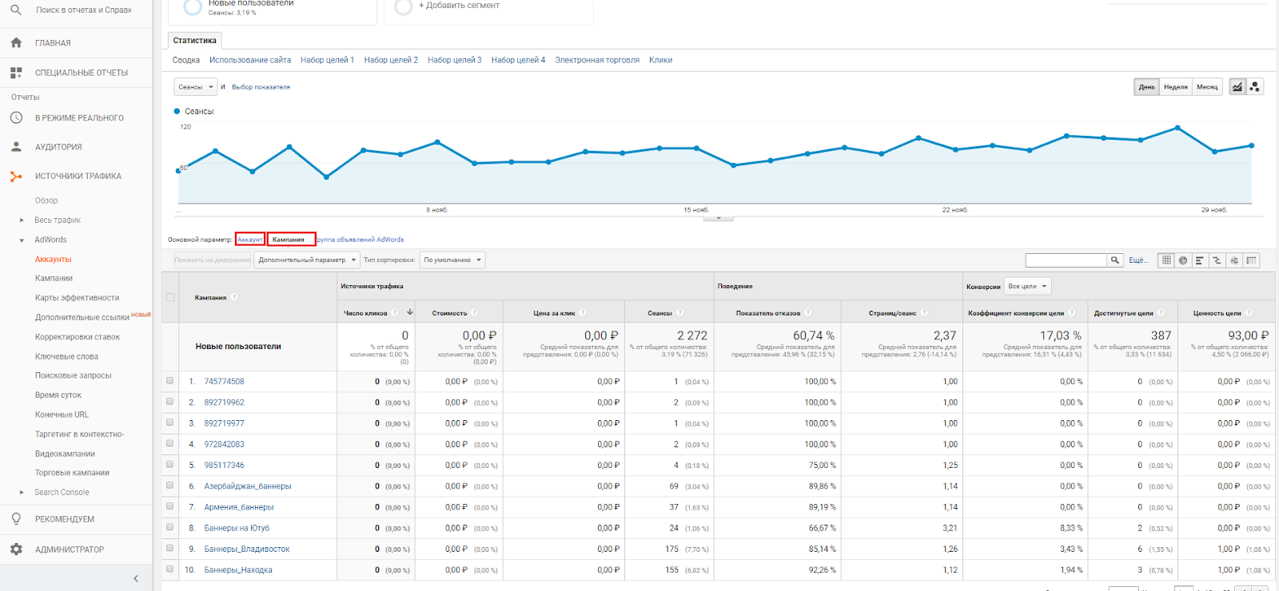Expand the Search Console sidebar section

pos(22,493)
